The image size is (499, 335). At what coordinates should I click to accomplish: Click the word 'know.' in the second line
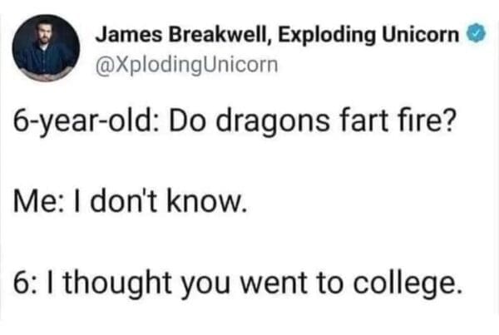[x=207, y=202]
